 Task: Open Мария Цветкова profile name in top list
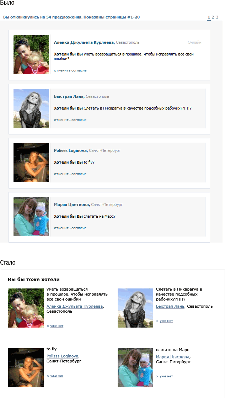coord(72,205)
